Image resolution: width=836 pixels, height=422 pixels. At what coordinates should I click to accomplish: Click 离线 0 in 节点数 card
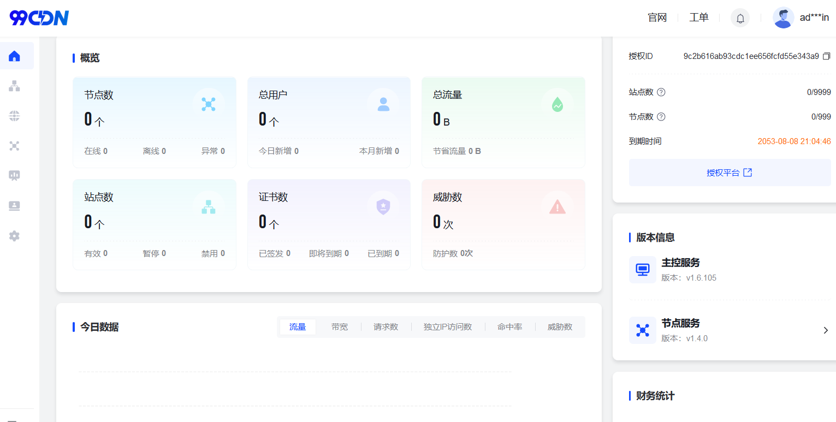pos(155,151)
